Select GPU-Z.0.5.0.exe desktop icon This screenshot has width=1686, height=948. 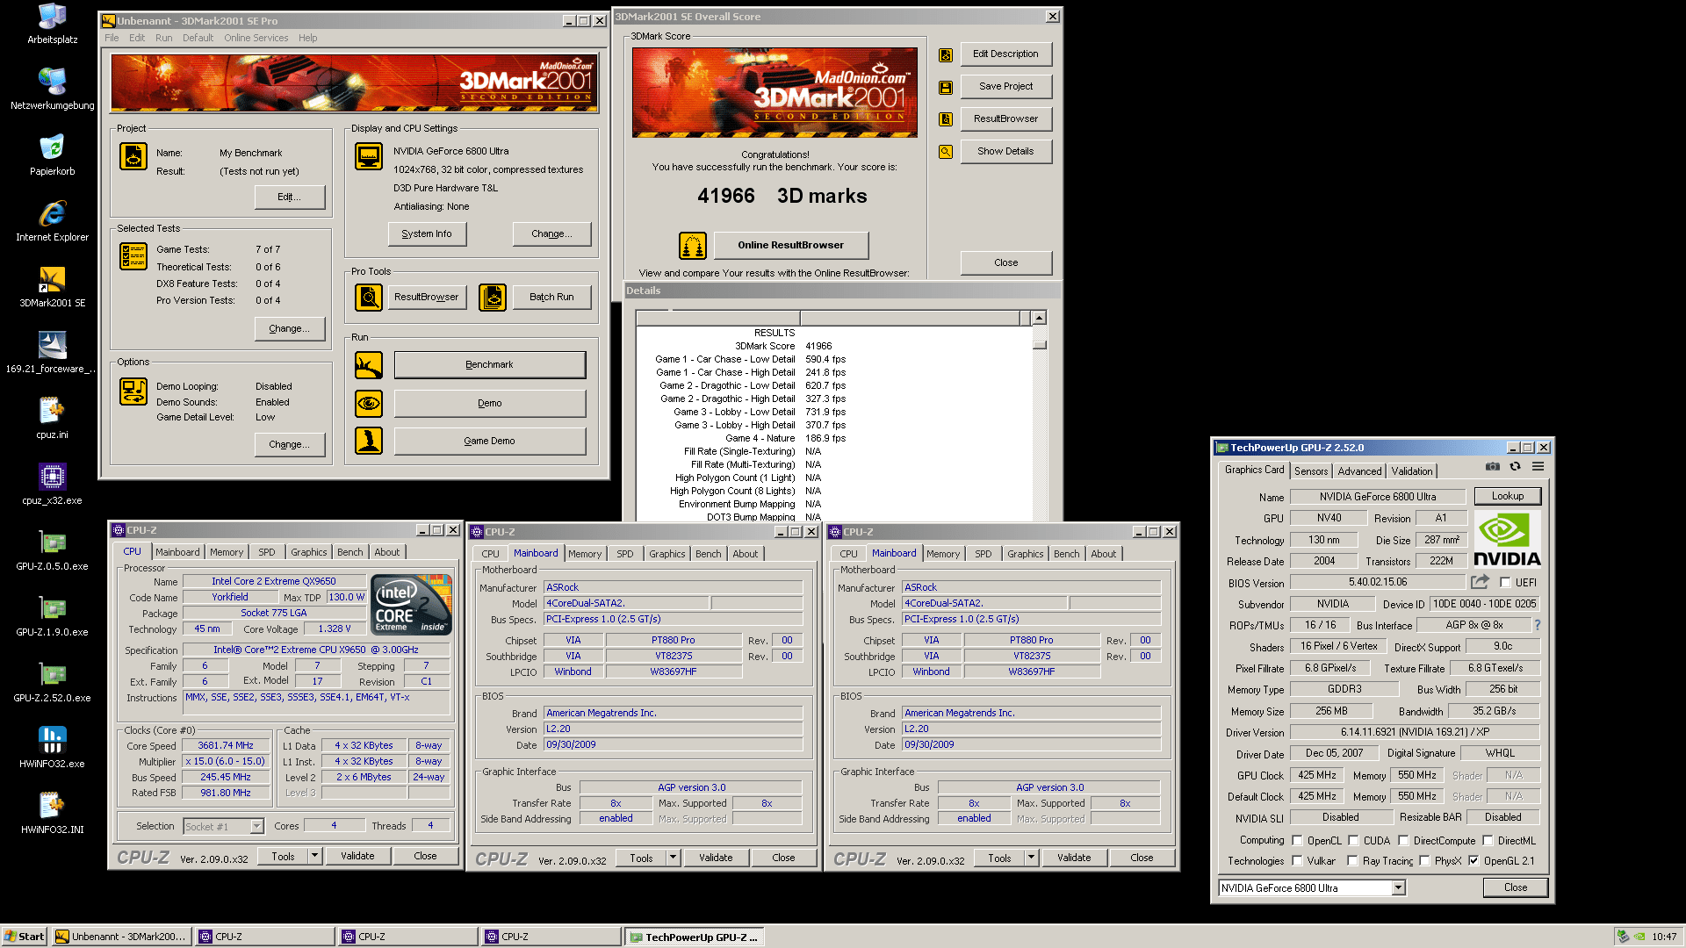[52, 550]
